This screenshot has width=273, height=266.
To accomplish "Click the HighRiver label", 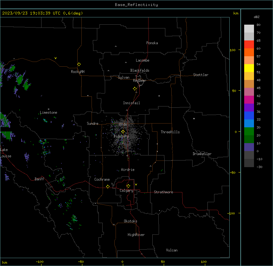I will 136,235.
